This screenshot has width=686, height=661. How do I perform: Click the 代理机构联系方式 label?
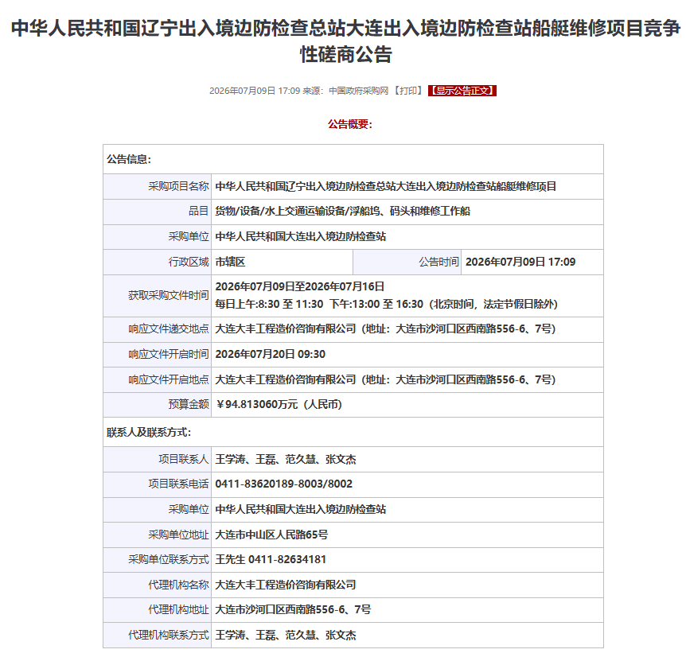click(x=169, y=635)
